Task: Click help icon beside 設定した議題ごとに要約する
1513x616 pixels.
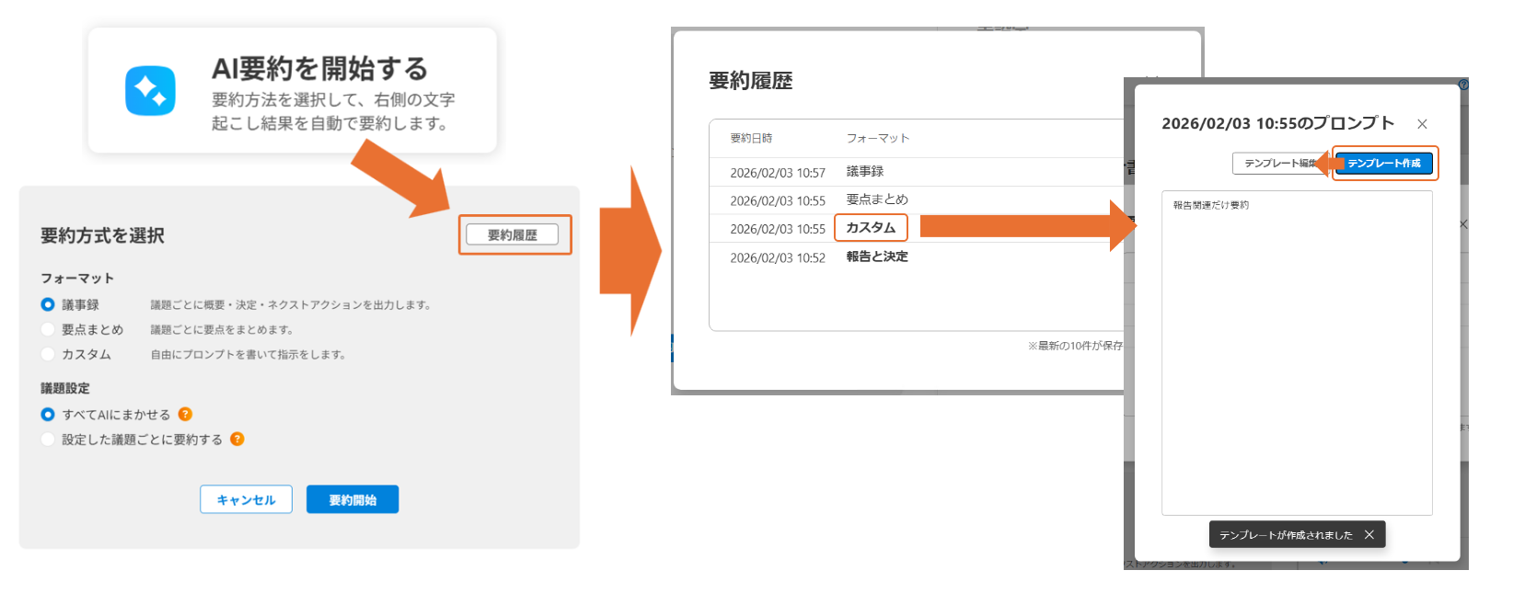Action: pos(237,439)
